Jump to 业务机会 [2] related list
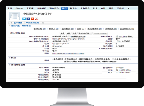144x106 pixels. point(68,29)
